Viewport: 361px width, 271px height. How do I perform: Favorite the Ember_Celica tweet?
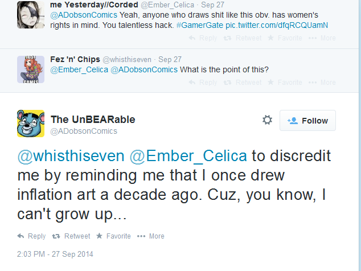[285, 38]
